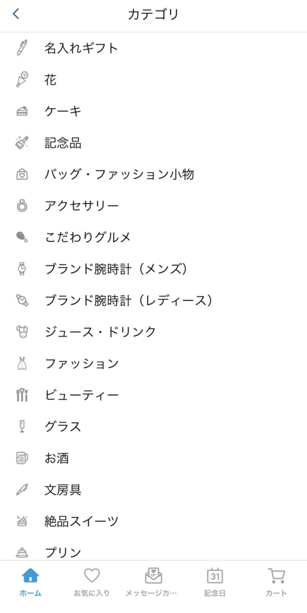Choose the 絶品スイーツ category
Image resolution: width=307 pixels, height=613 pixels.
[x=153, y=521]
